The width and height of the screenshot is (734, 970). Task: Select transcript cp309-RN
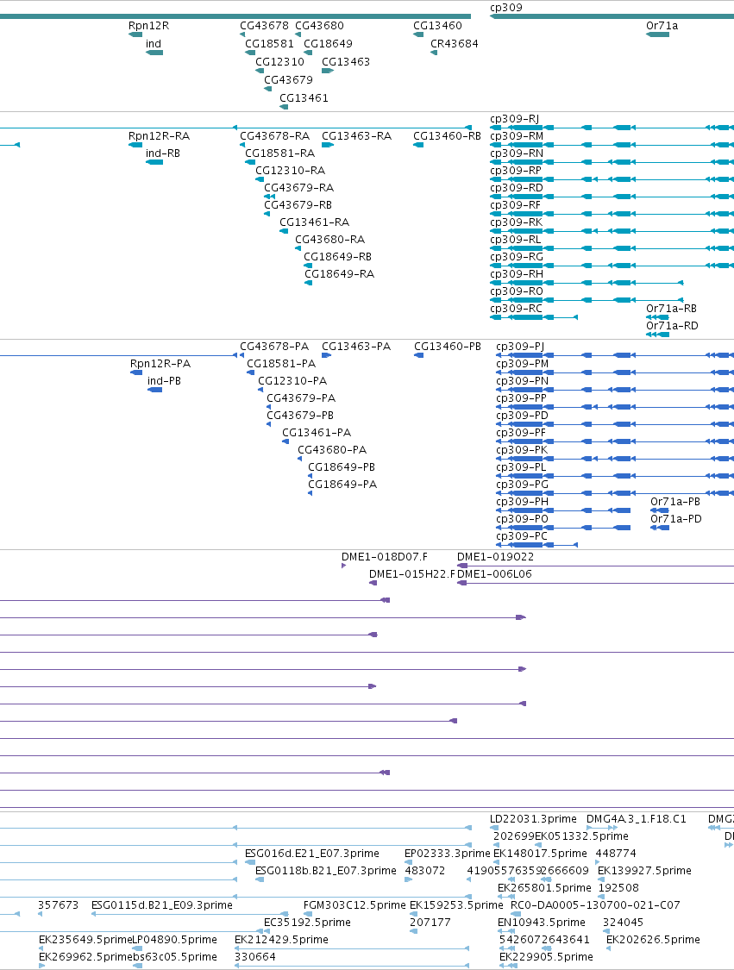pos(517,153)
